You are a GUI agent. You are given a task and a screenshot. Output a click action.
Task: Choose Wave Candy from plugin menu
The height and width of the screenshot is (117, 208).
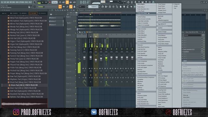coord(161,107)
